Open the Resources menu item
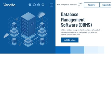Viewport: 112px width, 90px height. [74, 5]
